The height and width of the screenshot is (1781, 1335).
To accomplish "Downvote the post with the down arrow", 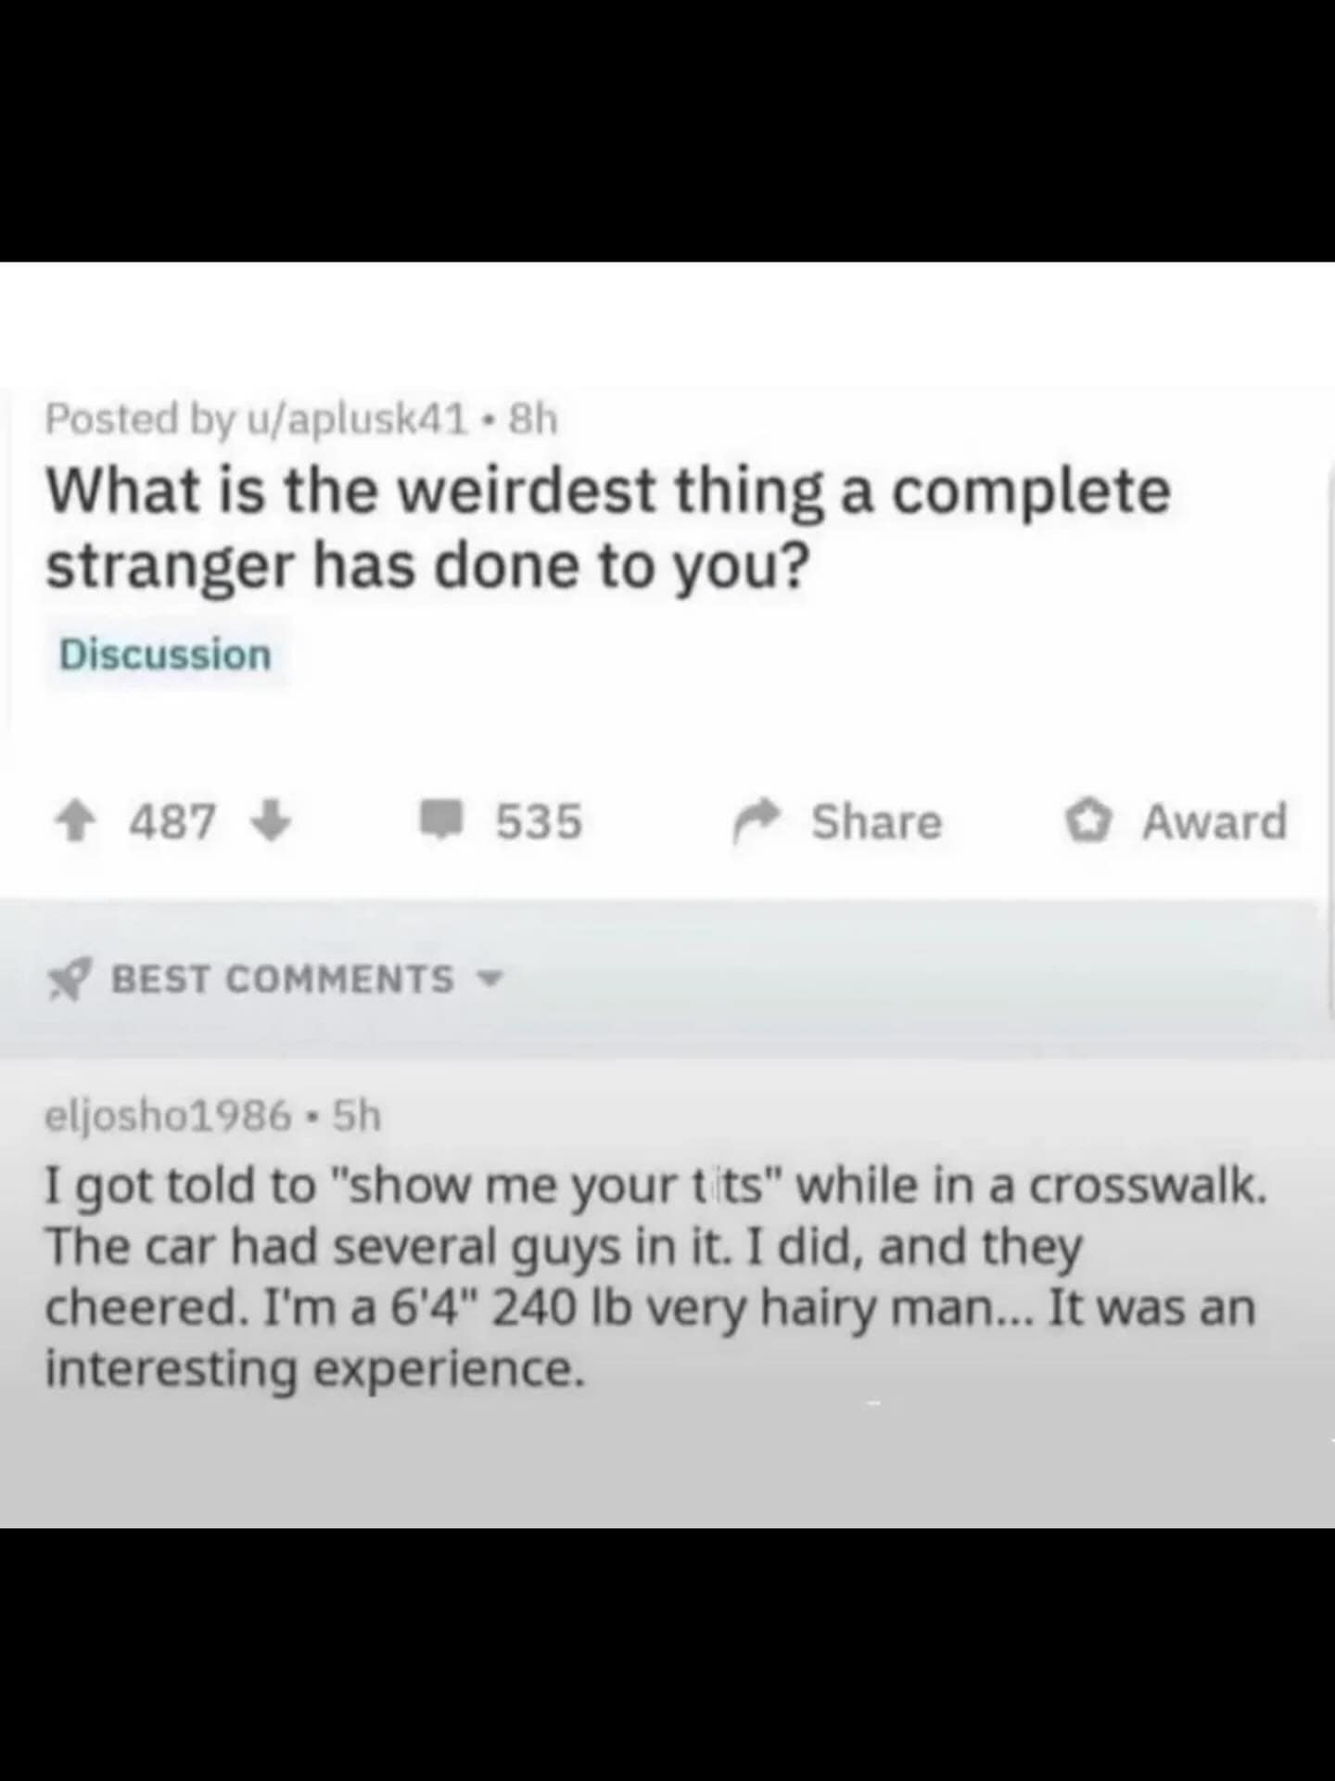I will coord(271,821).
